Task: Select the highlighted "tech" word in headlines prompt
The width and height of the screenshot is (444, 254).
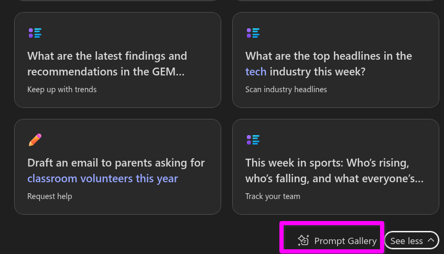Action: coord(256,71)
